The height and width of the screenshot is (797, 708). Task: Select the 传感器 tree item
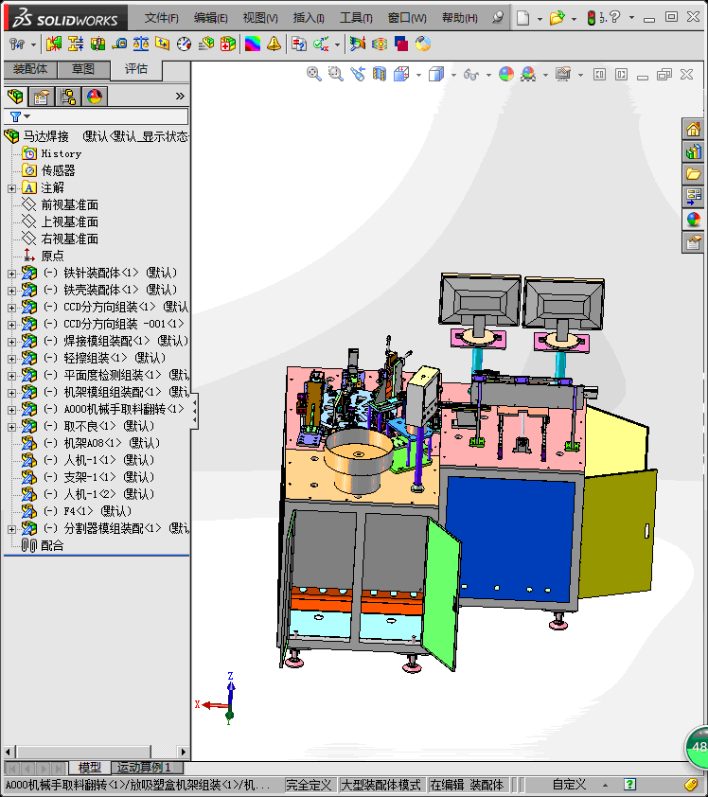coord(58,170)
